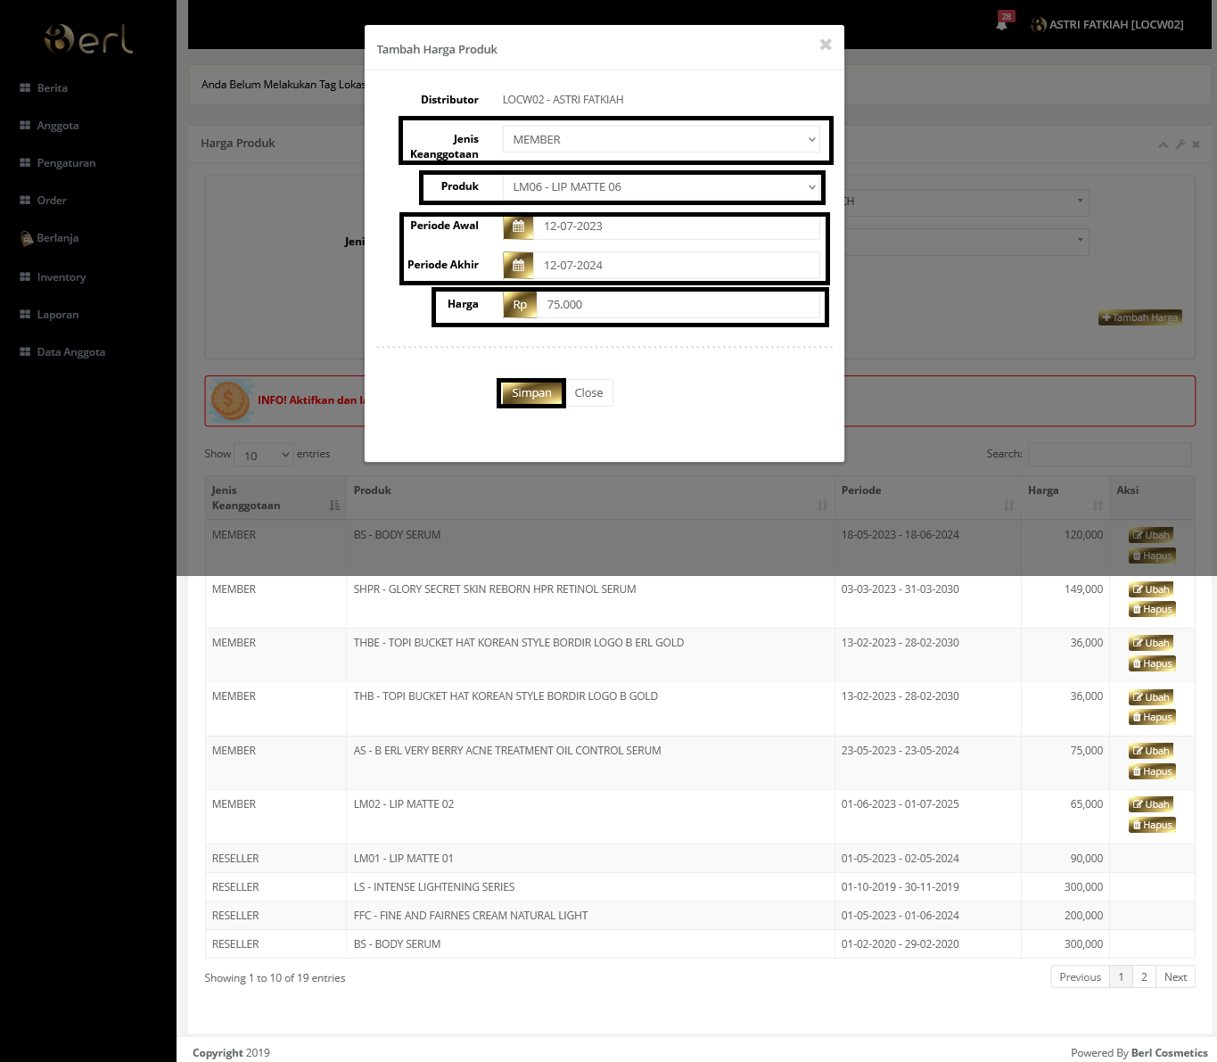Click the Inventory icon in the sidebar
Viewport: 1217px width, 1062px height.
tap(24, 276)
